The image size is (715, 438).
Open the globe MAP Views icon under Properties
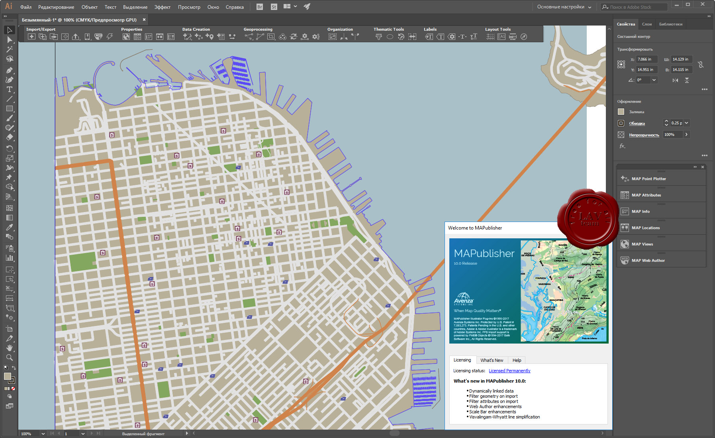126,37
